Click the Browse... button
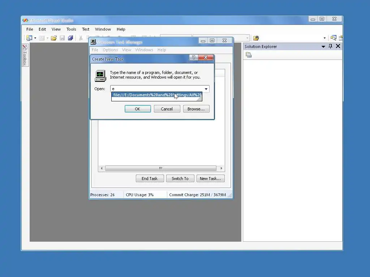The width and height of the screenshot is (370, 277). (x=196, y=109)
